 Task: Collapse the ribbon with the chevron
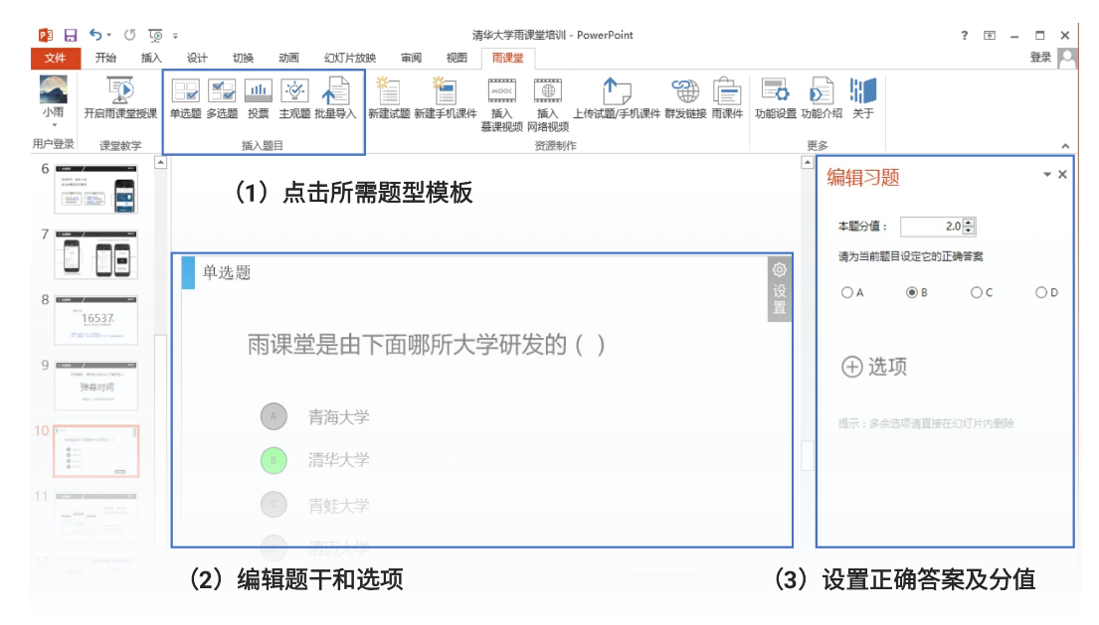pyautogui.click(x=1065, y=146)
